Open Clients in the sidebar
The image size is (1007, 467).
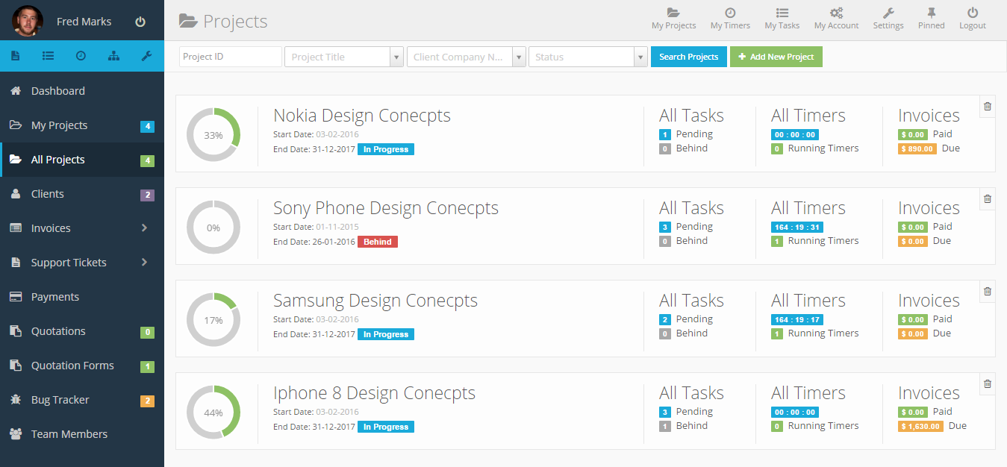pyautogui.click(x=82, y=194)
